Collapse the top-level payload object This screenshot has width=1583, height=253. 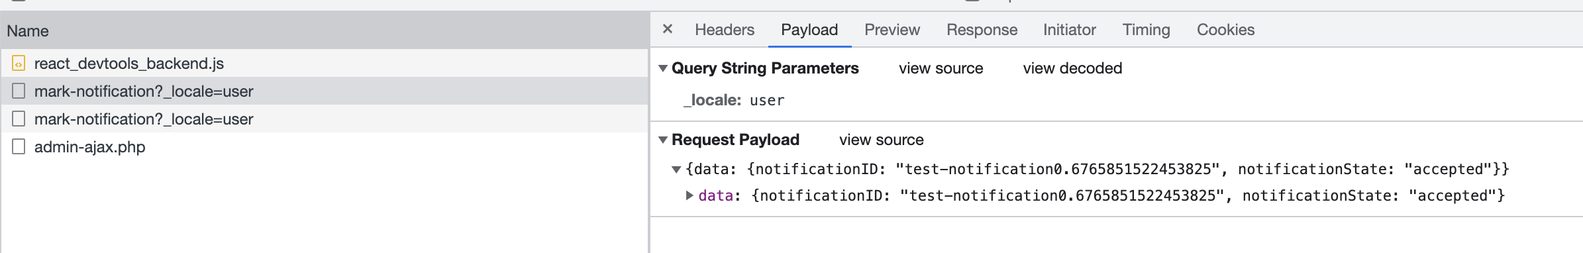point(676,170)
